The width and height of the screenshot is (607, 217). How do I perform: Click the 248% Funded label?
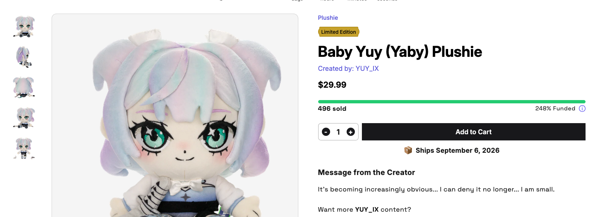(555, 109)
